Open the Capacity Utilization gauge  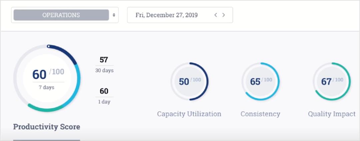coord(189,81)
